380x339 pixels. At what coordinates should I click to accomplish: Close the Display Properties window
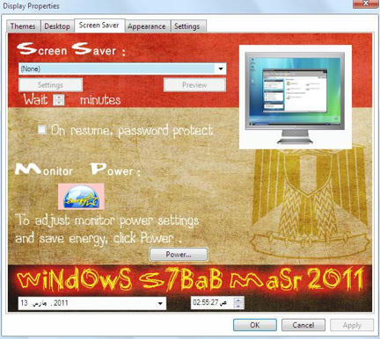[x=366, y=4]
